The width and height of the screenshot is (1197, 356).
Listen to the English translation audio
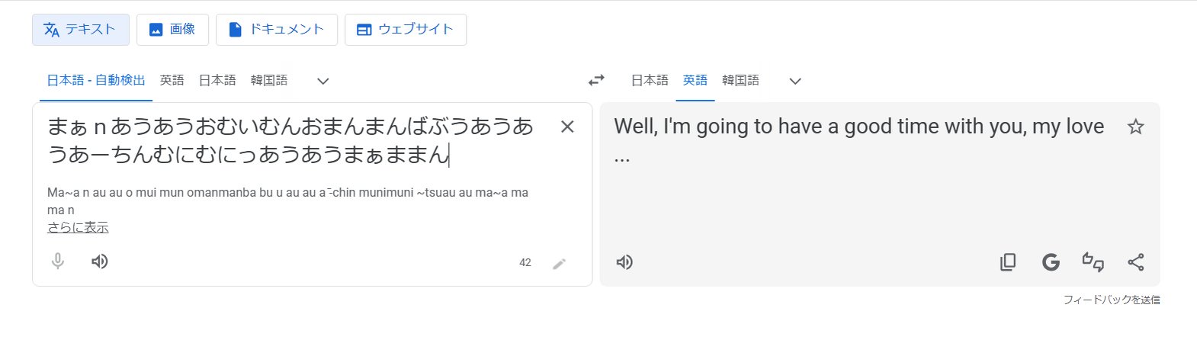pos(624,262)
